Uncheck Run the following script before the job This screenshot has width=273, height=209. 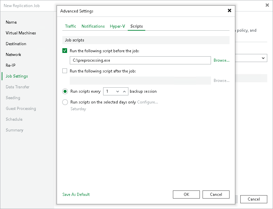[x=65, y=51]
